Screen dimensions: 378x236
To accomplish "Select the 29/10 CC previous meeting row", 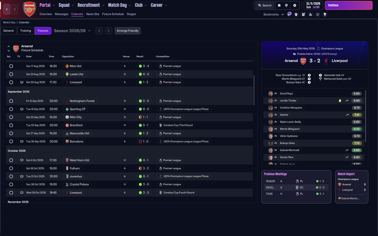I will point(296,187).
